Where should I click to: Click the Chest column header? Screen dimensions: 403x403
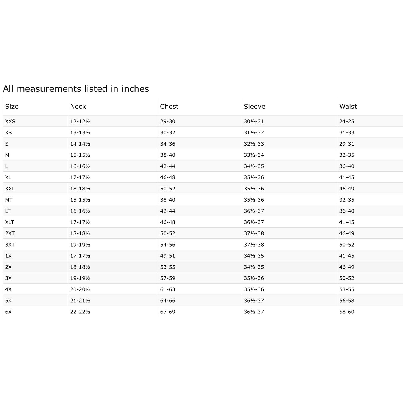169,107
